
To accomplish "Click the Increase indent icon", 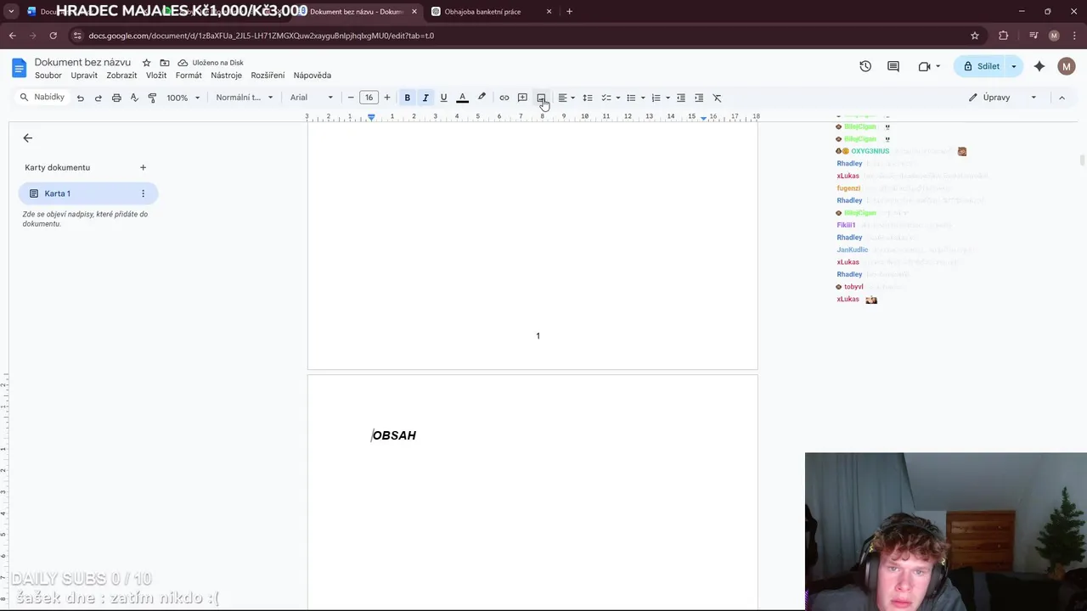I will pyautogui.click(x=699, y=98).
